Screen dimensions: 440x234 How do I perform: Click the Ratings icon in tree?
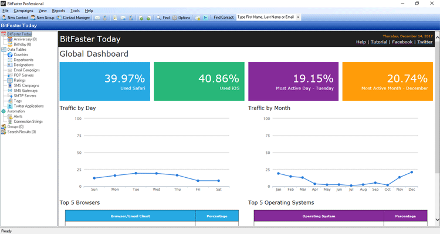(x=10, y=80)
